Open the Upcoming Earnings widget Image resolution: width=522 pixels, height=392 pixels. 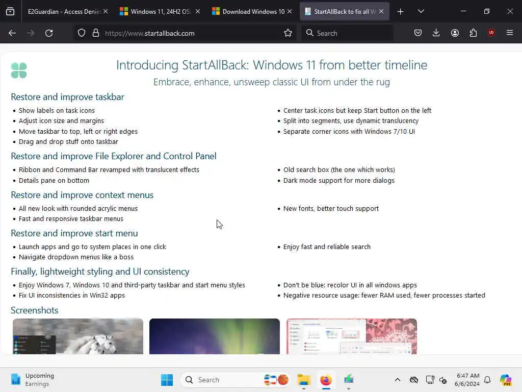32,380
